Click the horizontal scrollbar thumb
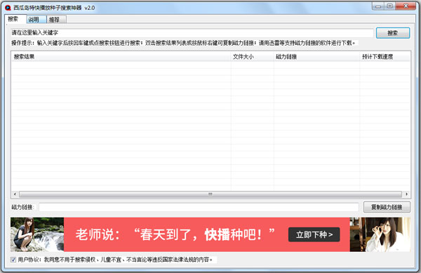Image resolution: width=421 pixels, height=273 pixels. tap(210, 194)
